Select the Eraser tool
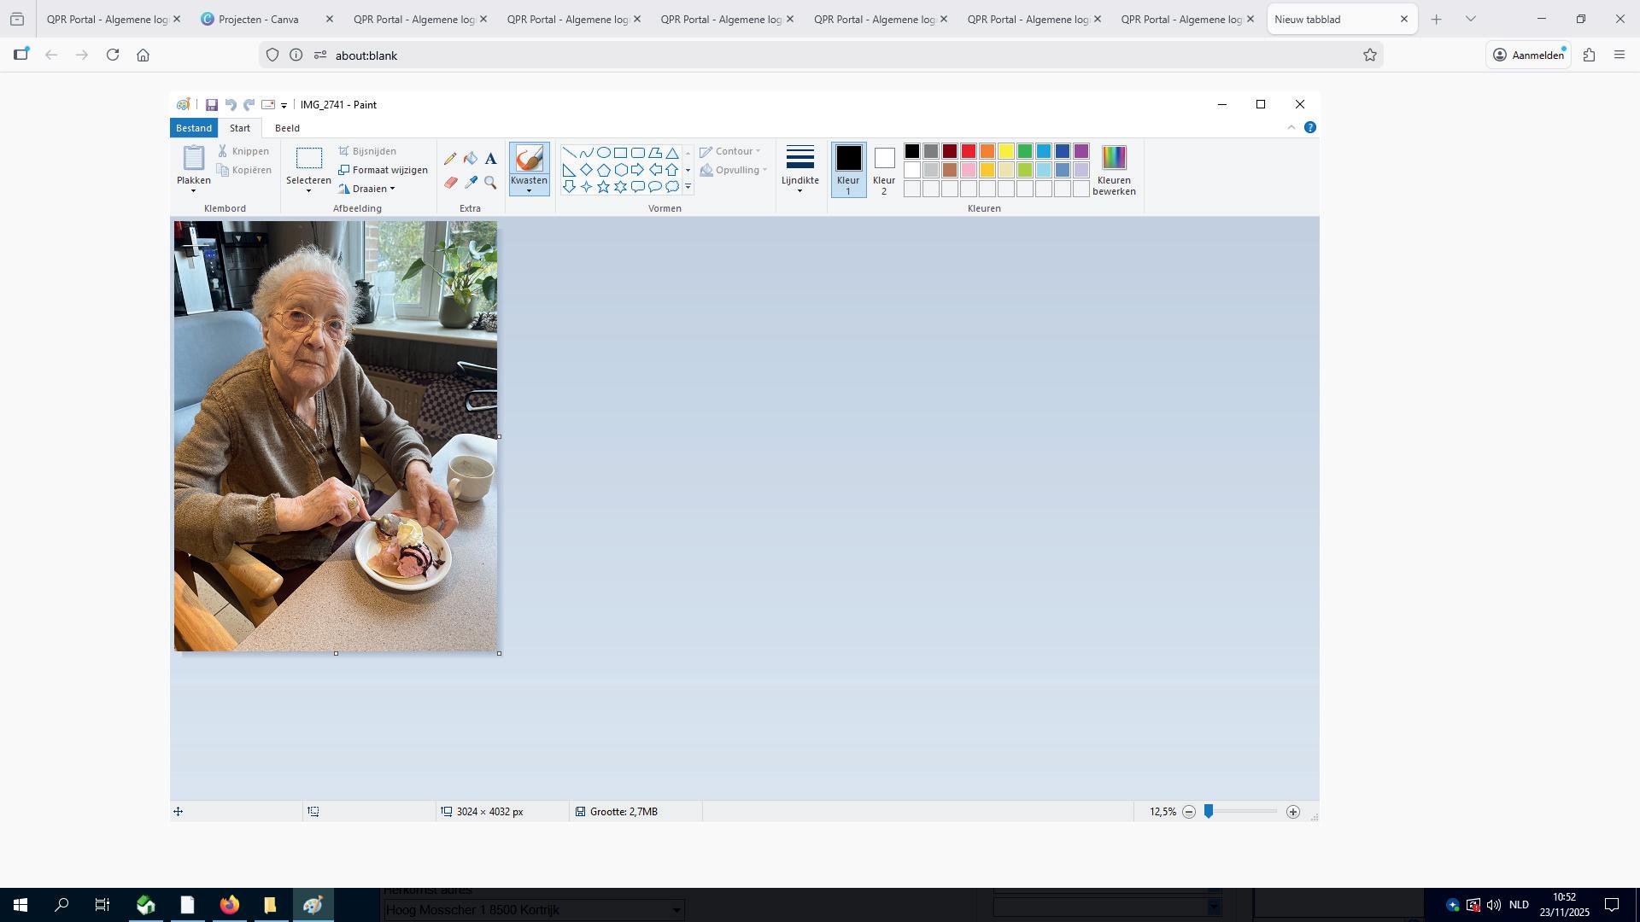The height and width of the screenshot is (922, 1640). 450,183
